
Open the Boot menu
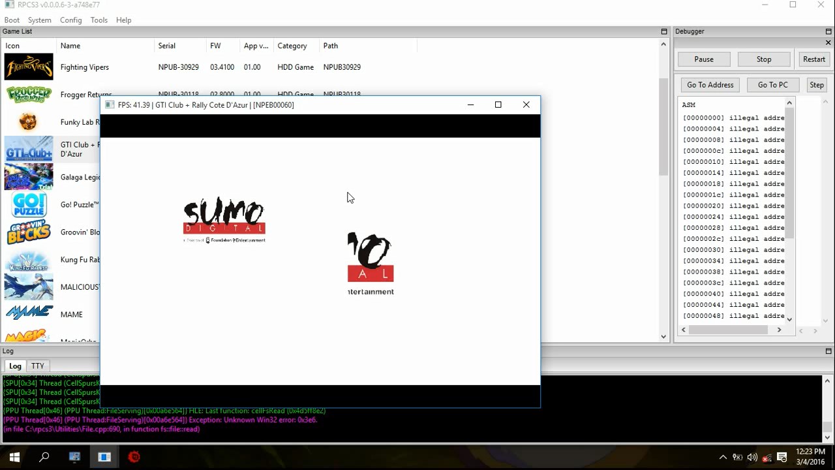point(12,20)
